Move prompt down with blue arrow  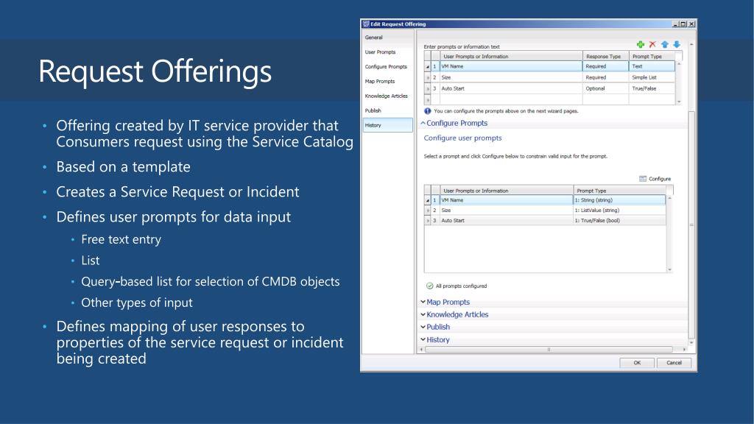click(x=677, y=44)
